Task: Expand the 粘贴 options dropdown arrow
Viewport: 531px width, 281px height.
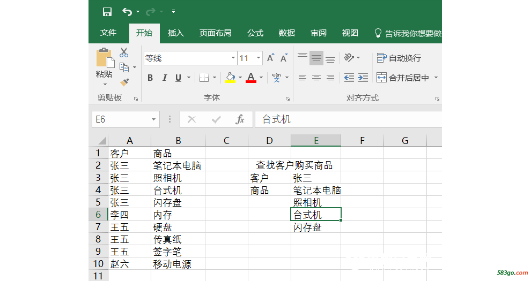Action: coord(105,84)
